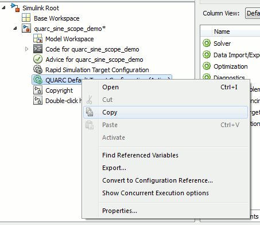Select the Copyright tree item
260x225 pixels.
tap(59, 90)
